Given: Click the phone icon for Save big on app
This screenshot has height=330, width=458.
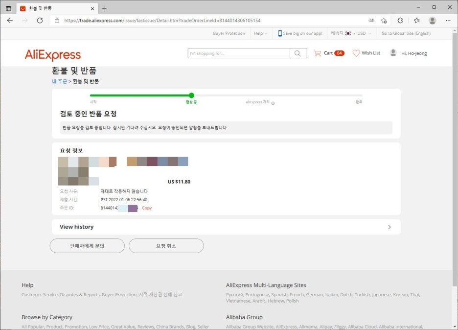Looking at the screenshot, I should [280, 33].
